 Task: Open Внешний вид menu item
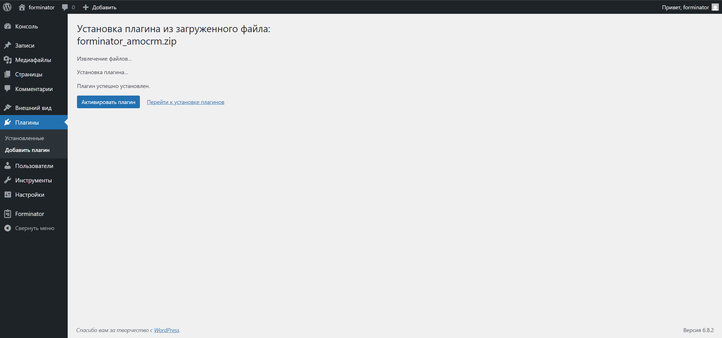point(34,108)
